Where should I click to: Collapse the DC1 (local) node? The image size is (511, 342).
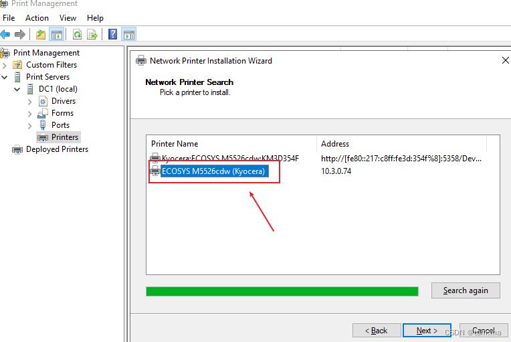(17, 89)
